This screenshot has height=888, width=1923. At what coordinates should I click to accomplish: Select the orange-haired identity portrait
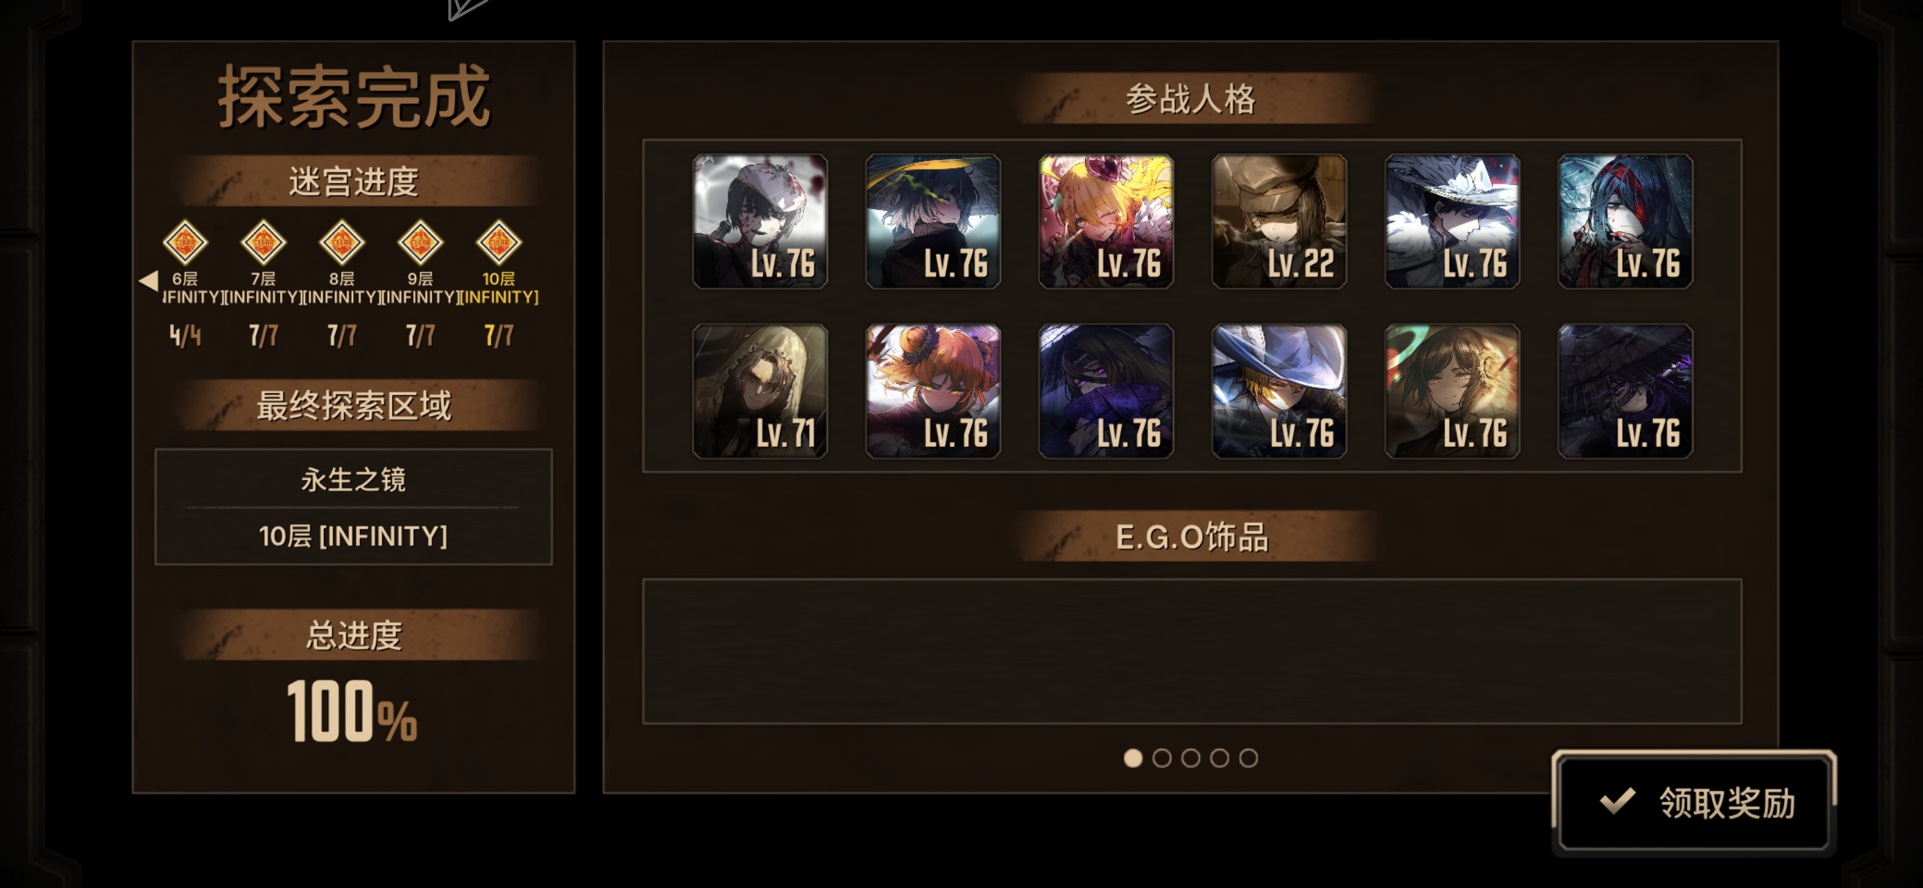pyautogui.click(x=932, y=391)
